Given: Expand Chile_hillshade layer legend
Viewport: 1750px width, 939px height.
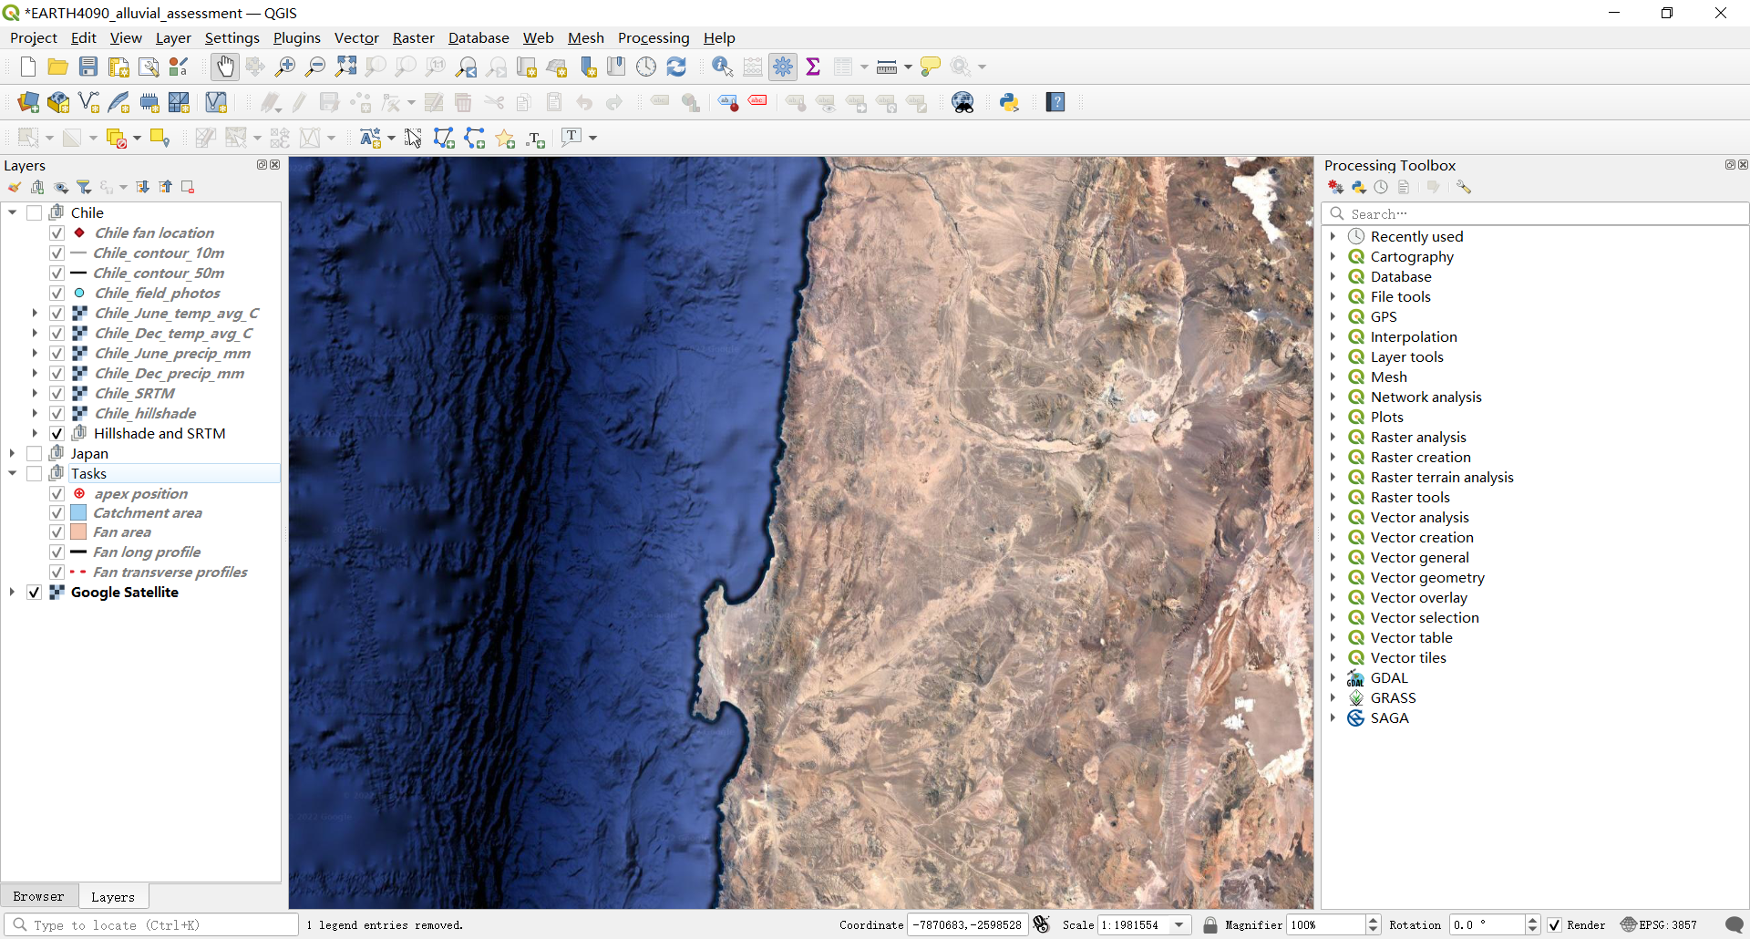Looking at the screenshot, I should click(35, 413).
